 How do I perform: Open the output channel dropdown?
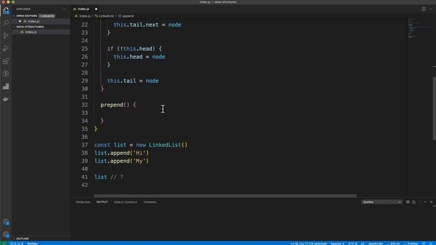click(x=381, y=202)
